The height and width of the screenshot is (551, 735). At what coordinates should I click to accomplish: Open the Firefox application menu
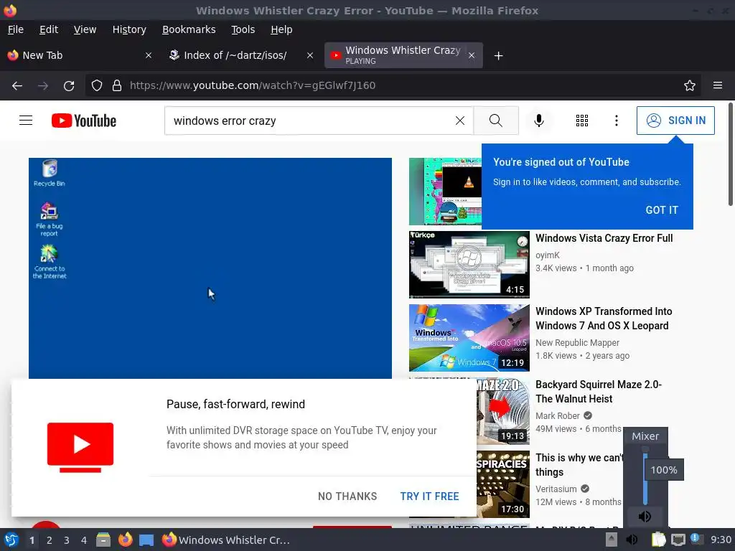pos(718,85)
